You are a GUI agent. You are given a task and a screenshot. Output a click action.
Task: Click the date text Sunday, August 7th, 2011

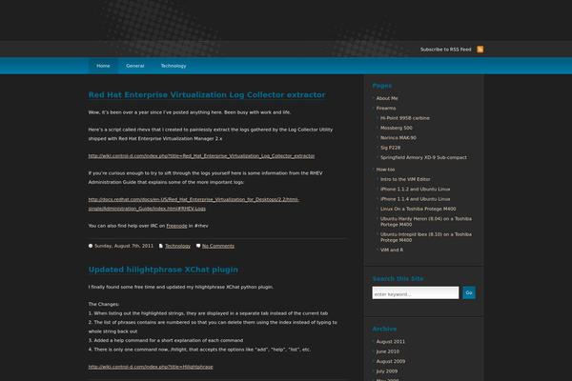[x=124, y=246]
